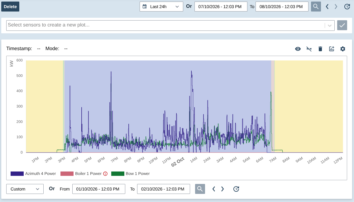Delete the plot with trash icon
This screenshot has height=202, width=354.
(320, 49)
